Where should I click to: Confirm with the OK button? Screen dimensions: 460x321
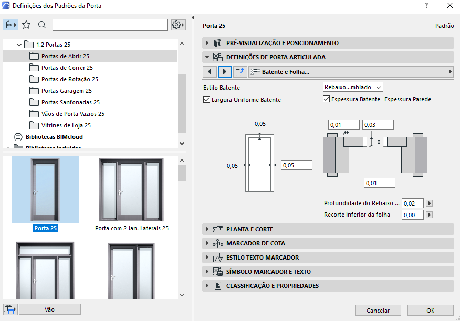(x=431, y=311)
